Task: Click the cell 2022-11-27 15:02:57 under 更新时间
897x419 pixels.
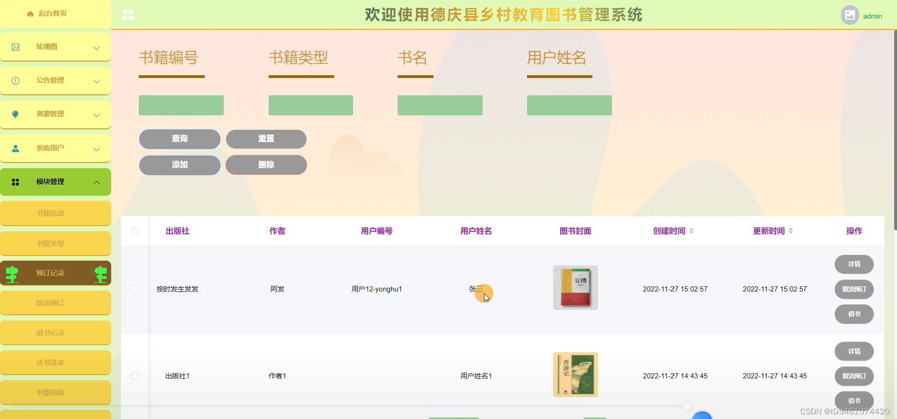Action: pos(775,289)
